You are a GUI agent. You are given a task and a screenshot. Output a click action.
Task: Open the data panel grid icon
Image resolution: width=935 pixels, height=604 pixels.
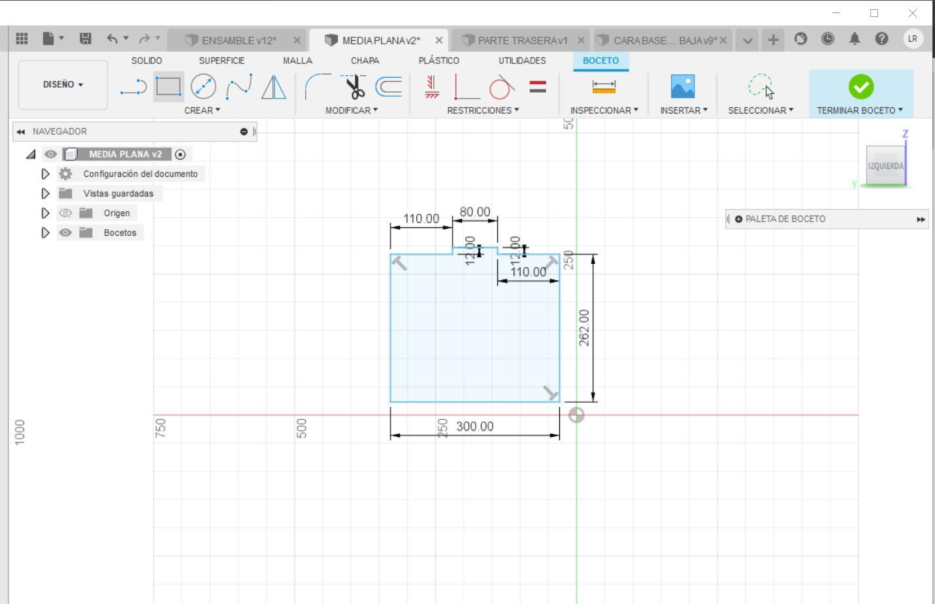pos(22,39)
